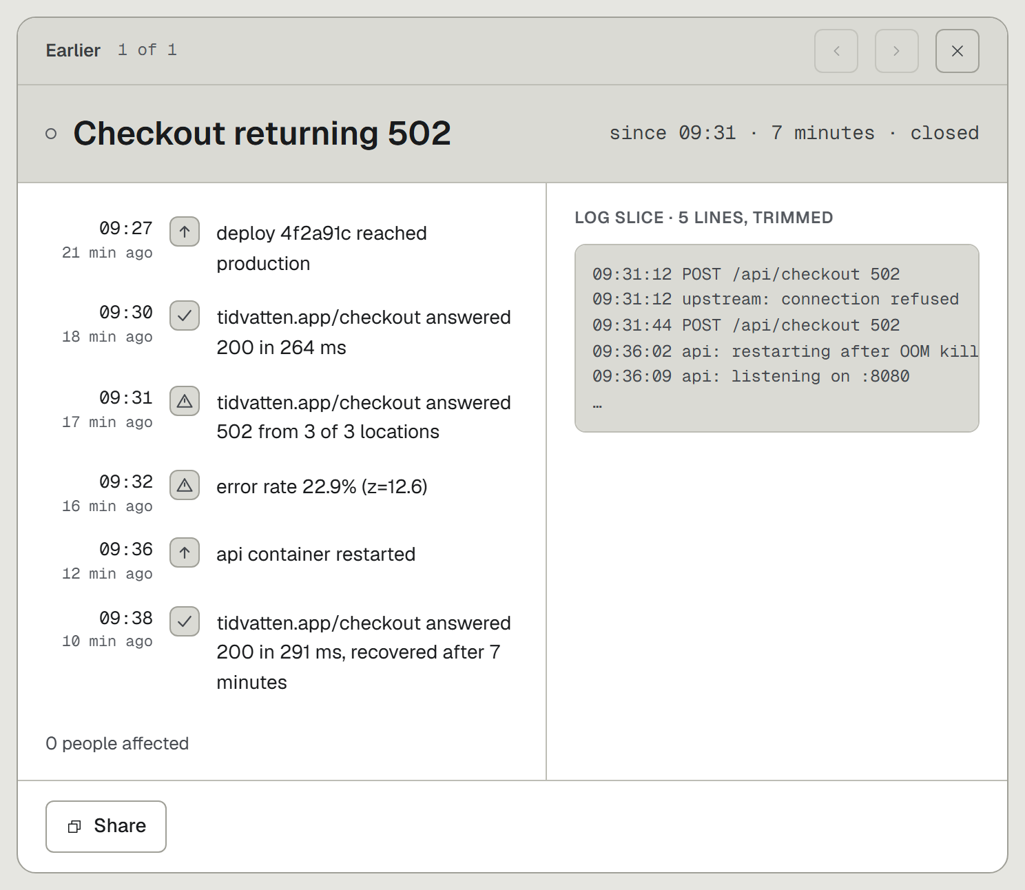
Task: Click '502 from 3 of 3 locations' event
Action: (328, 432)
